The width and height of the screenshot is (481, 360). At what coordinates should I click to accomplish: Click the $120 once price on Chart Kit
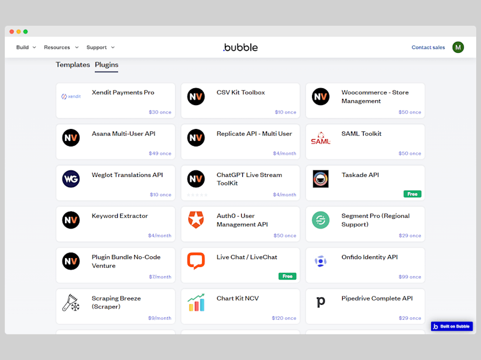(x=284, y=318)
